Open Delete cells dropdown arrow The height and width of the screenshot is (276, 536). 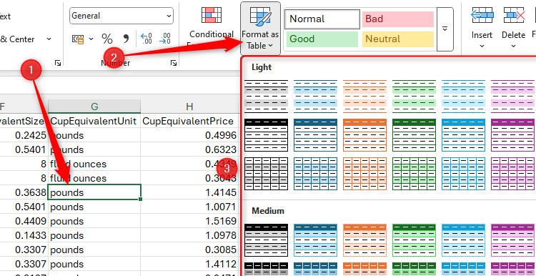click(x=513, y=46)
